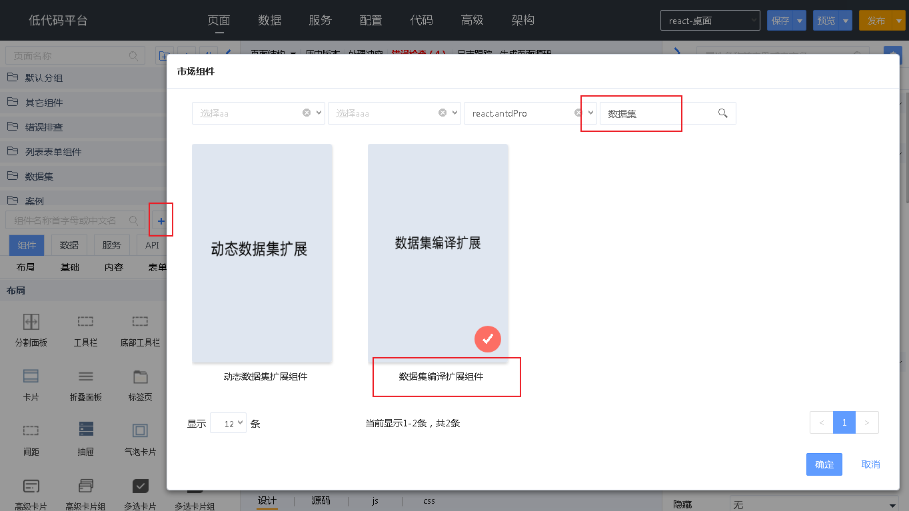The image size is (909, 511).
Task: Select the 动态数据集扩展 component card
Action: (262, 253)
